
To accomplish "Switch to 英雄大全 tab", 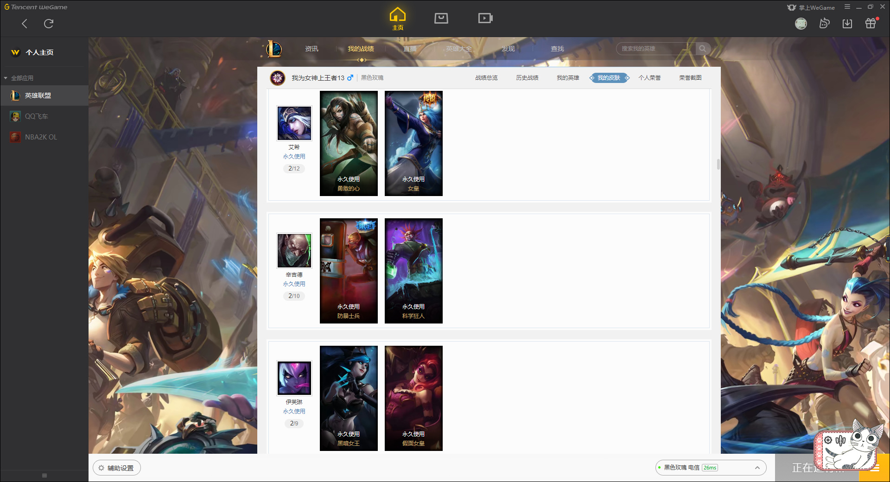I will click(459, 49).
